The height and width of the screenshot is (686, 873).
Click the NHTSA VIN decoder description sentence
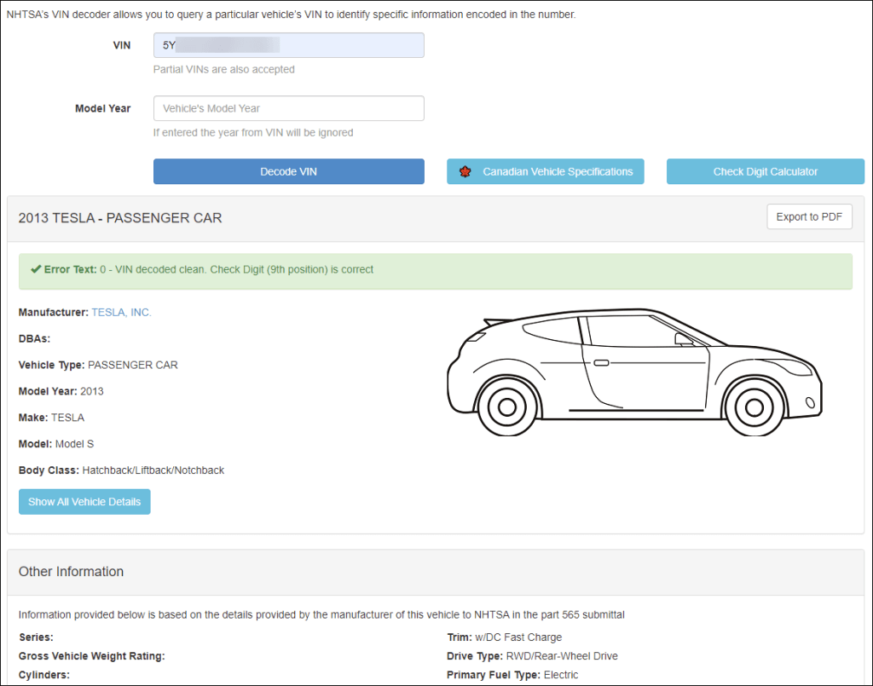click(292, 14)
